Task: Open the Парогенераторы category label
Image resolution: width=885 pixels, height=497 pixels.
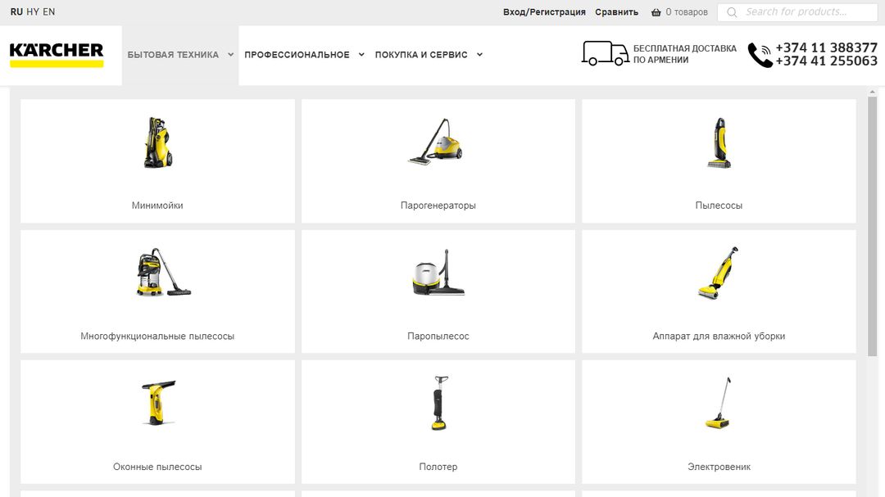Action: pyautogui.click(x=438, y=206)
